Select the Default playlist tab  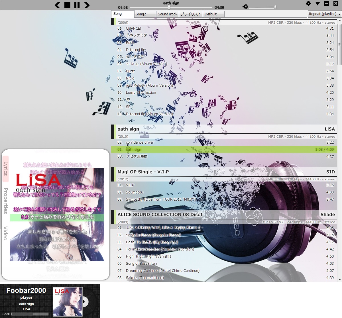tap(213, 14)
